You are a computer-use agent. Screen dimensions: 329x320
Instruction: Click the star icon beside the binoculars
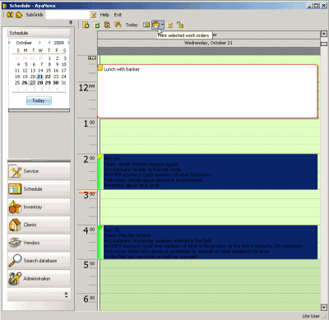pos(19,15)
